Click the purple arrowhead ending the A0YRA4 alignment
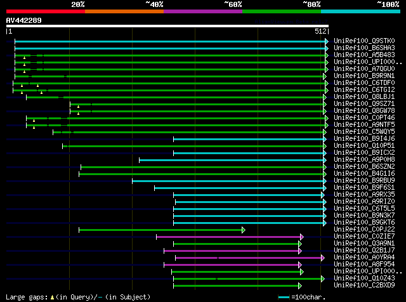This screenshot has height=302, width=406. click(x=323, y=258)
